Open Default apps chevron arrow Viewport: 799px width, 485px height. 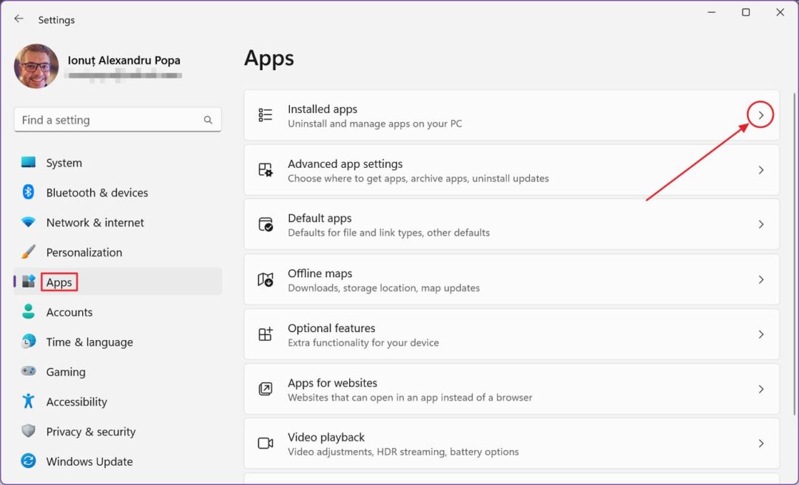coord(761,224)
